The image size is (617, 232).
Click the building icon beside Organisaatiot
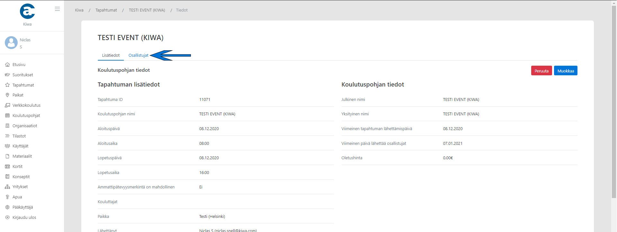(7, 126)
